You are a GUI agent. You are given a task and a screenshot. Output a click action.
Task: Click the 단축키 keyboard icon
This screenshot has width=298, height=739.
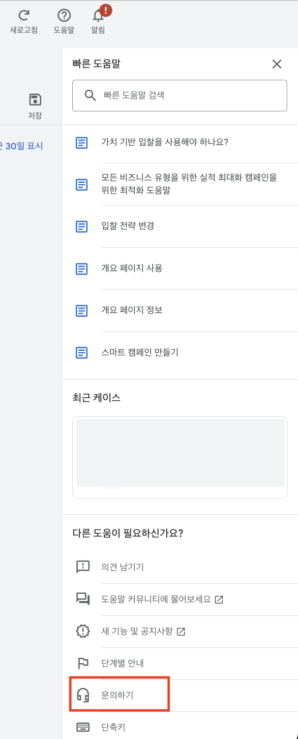coord(83,727)
